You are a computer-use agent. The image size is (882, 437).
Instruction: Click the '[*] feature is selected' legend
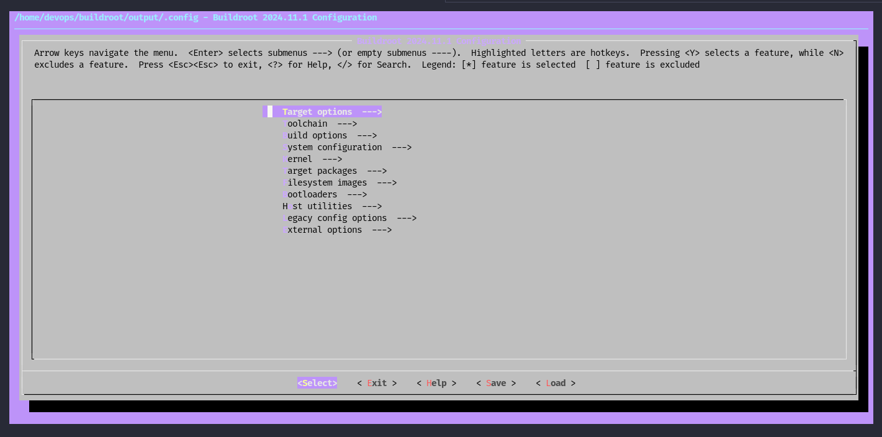518,65
